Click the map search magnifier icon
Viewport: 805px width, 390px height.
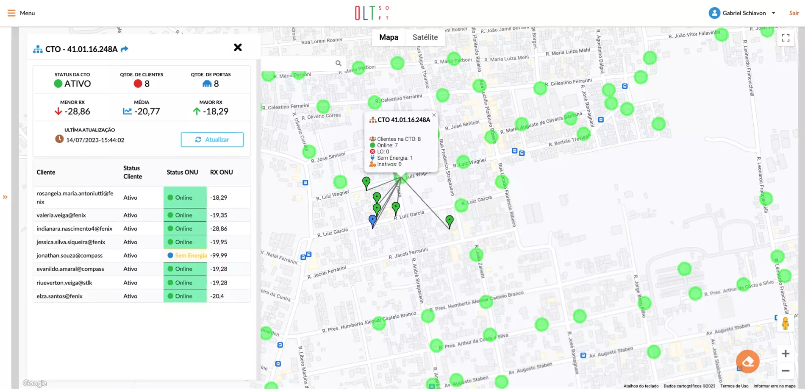tap(338, 63)
